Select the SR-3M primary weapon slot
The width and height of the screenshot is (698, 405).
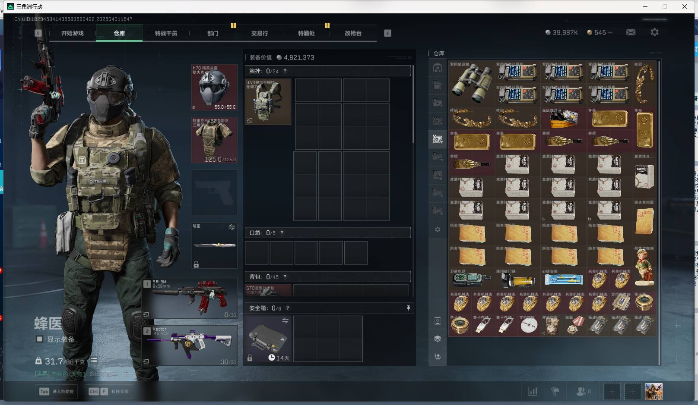[x=190, y=298]
